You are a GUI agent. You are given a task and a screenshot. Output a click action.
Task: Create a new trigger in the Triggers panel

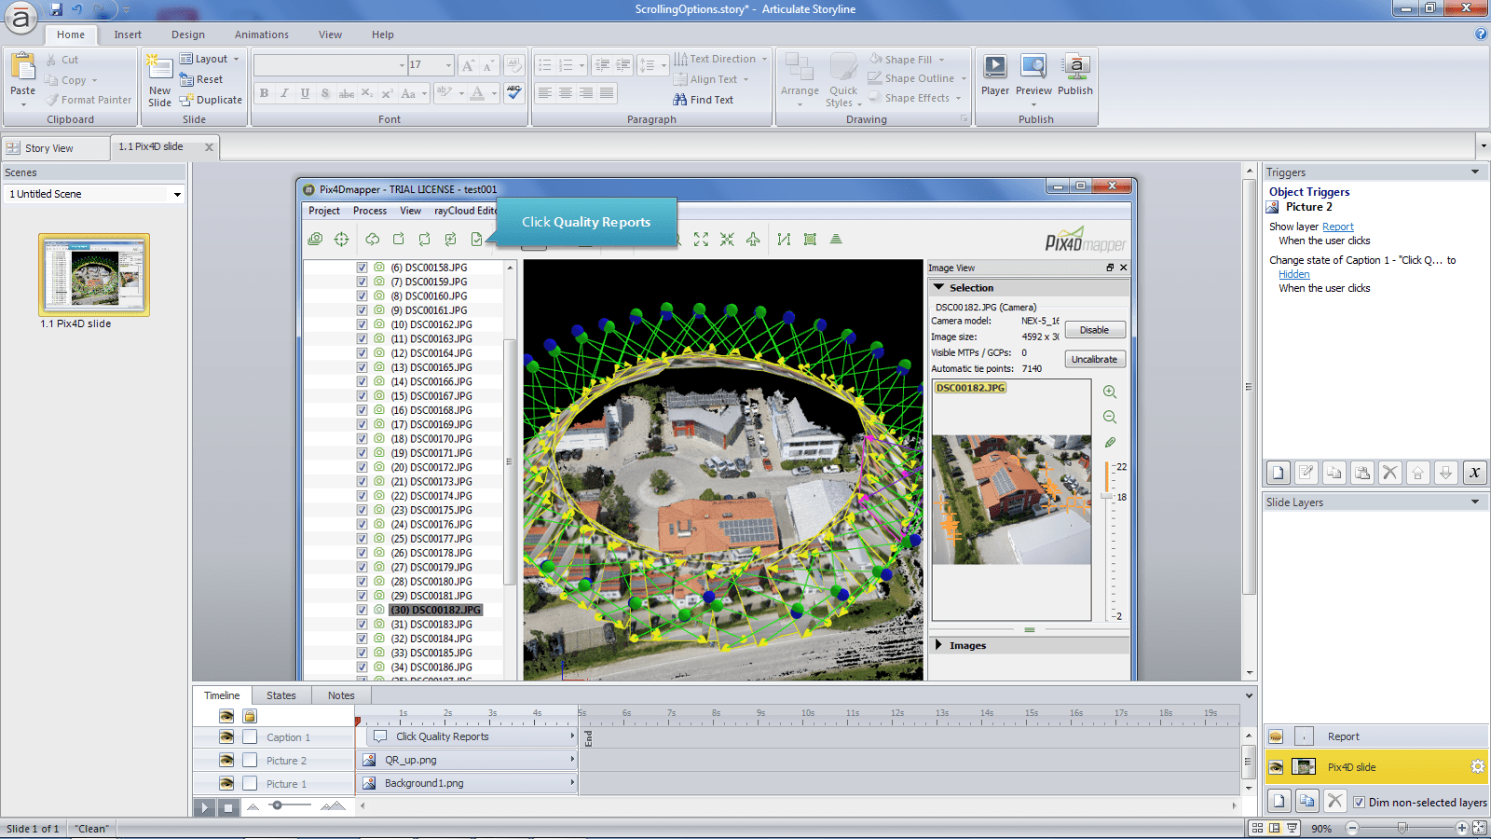coord(1277,473)
